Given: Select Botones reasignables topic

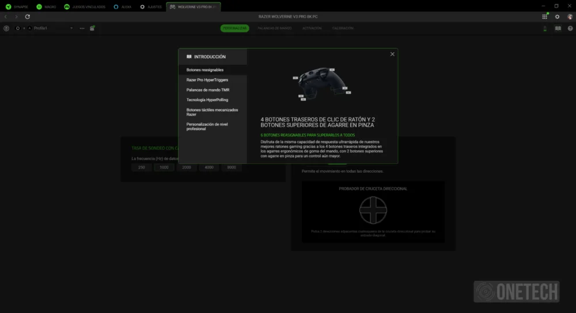Looking at the screenshot, I should pyautogui.click(x=213, y=70).
